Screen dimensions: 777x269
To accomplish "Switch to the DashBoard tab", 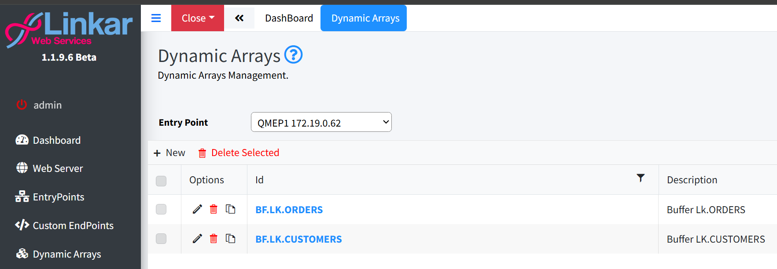I will click(x=289, y=18).
